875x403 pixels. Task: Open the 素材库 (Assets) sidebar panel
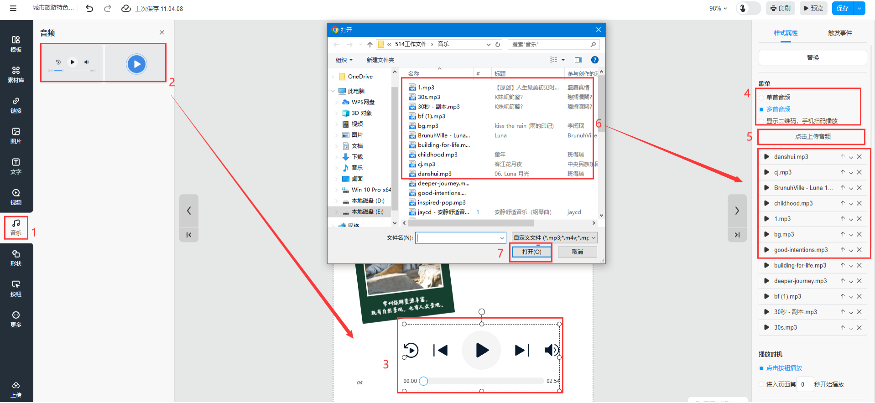(16, 74)
